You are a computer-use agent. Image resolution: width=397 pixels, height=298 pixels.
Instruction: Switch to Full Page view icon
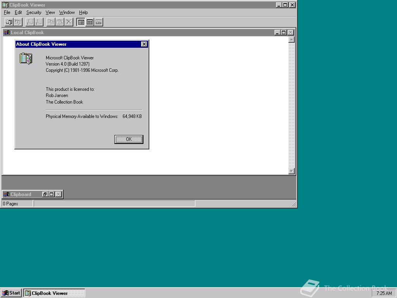[x=99, y=22]
